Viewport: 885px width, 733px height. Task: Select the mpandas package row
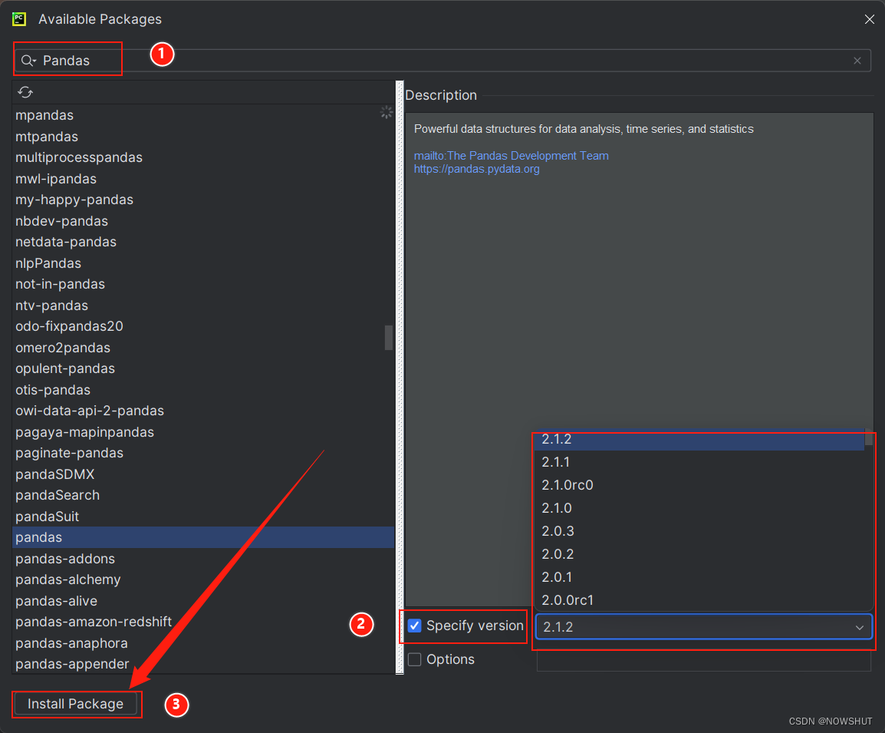[203, 115]
